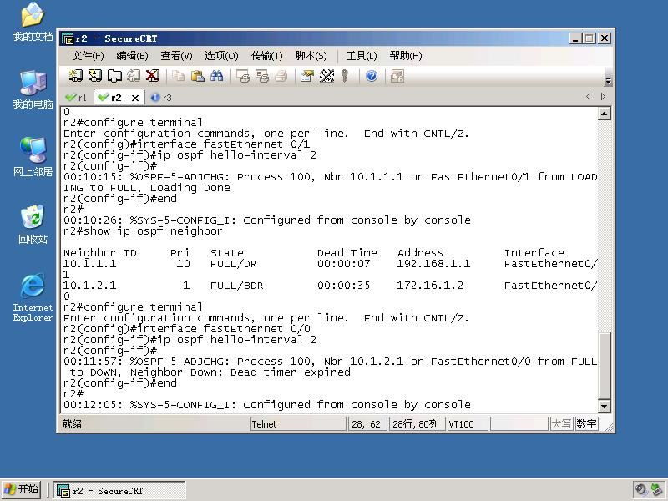Click the FULL/BDR state text

coord(236,286)
